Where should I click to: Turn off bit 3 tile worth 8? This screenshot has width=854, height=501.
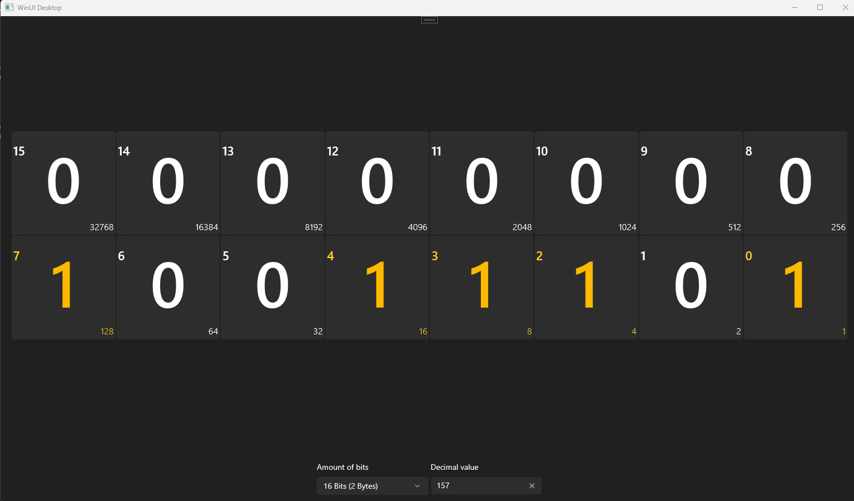click(x=482, y=288)
